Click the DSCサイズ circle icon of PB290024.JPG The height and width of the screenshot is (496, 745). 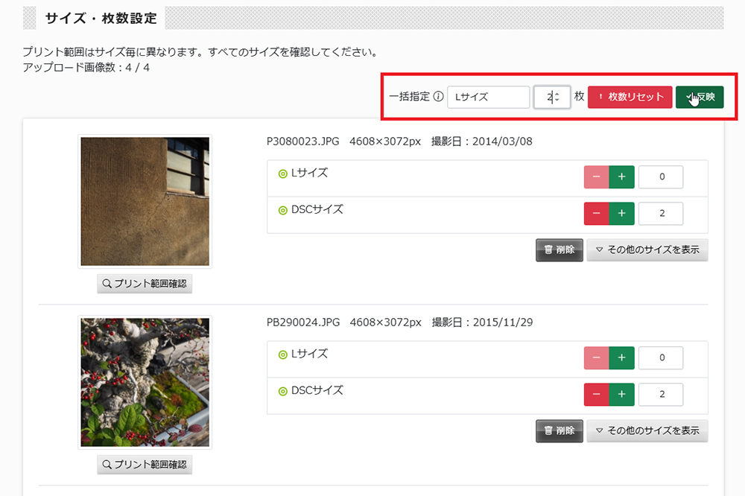pos(282,392)
